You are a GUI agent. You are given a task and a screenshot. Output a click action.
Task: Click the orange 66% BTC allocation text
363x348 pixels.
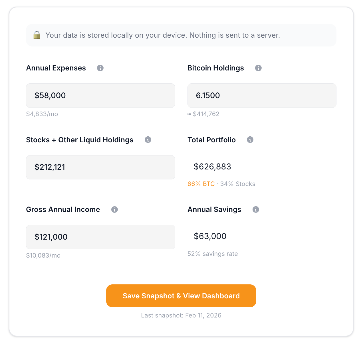[201, 184]
